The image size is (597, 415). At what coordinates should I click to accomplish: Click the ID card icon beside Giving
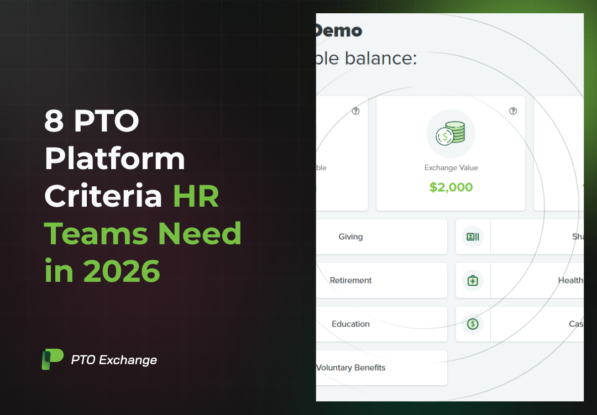(x=473, y=237)
